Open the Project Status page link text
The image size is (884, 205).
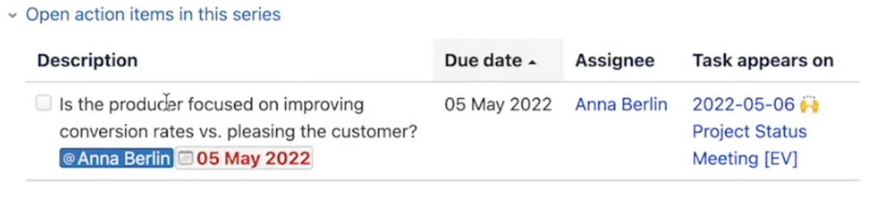(x=749, y=132)
